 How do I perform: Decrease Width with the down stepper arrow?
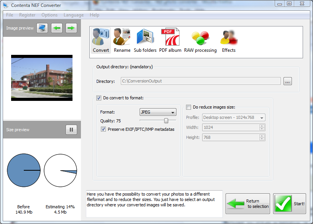tap(262, 129)
